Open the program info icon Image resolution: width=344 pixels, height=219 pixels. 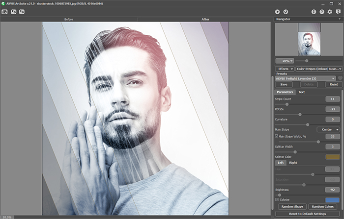314,11
